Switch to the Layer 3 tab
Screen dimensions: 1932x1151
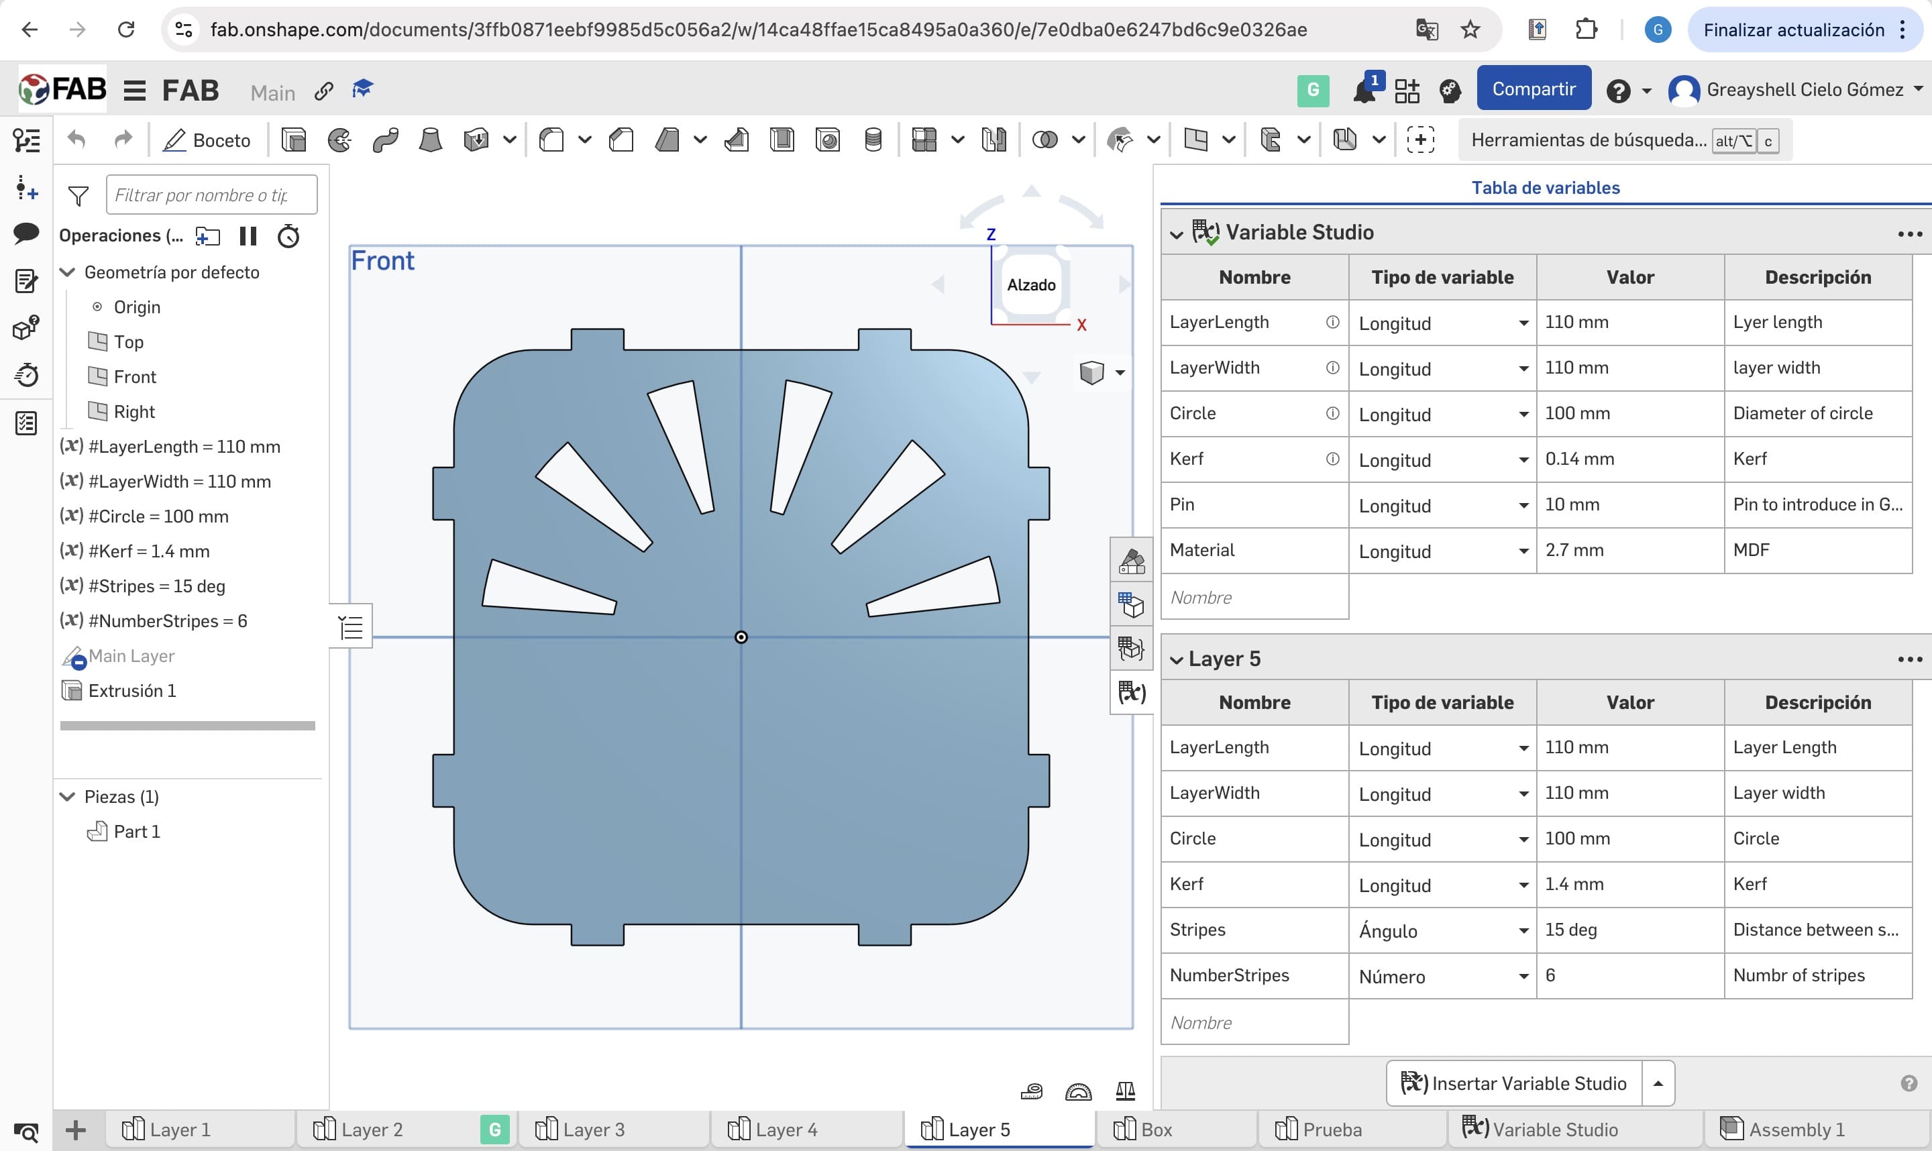pos(593,1130)
